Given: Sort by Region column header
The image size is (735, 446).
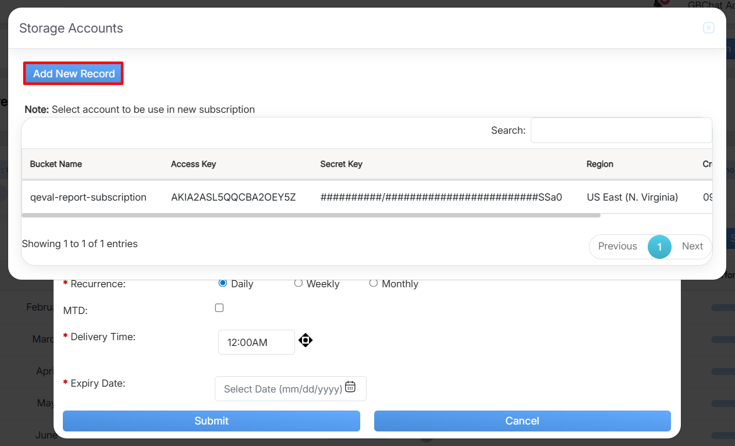Looking at the screenshot, I should [x=599, y=164].
